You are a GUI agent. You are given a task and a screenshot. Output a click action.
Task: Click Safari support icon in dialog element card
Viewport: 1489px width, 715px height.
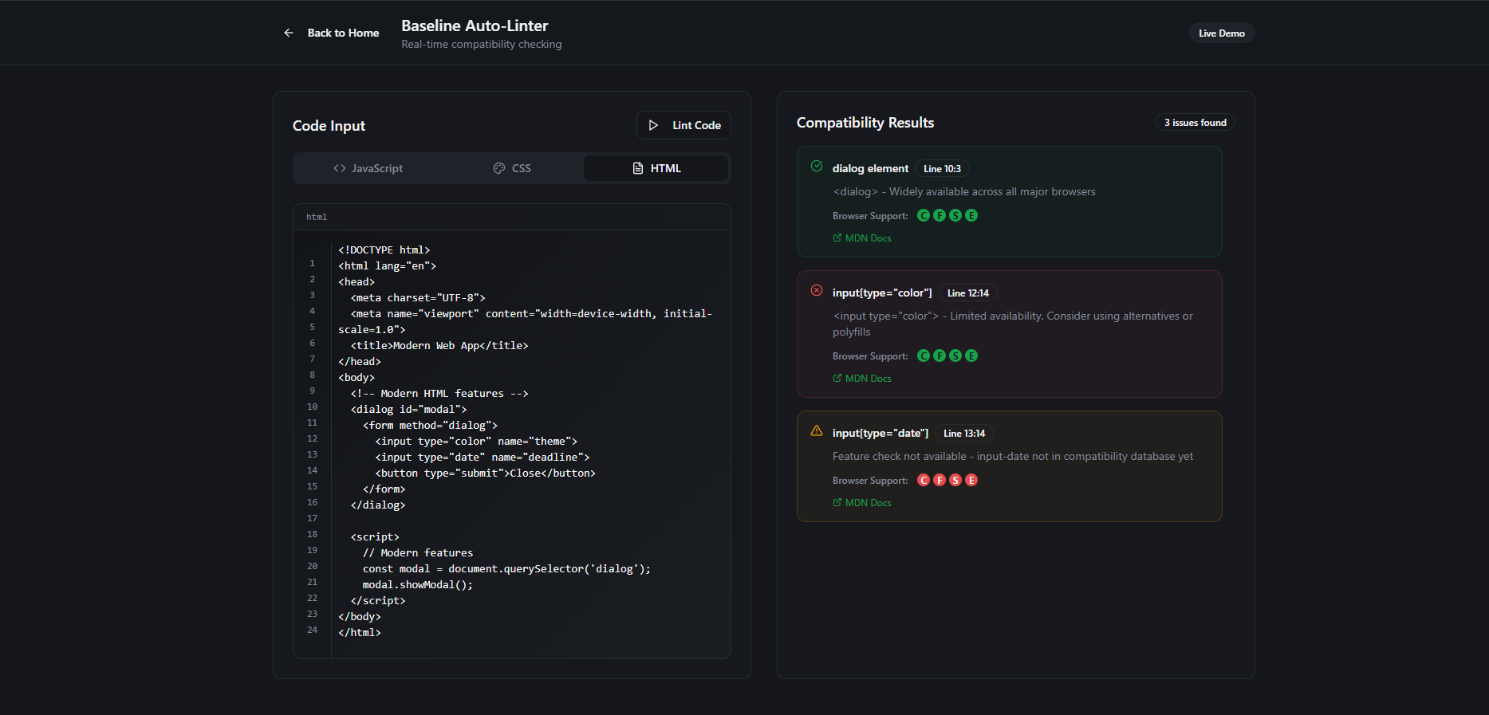[955, 215]
